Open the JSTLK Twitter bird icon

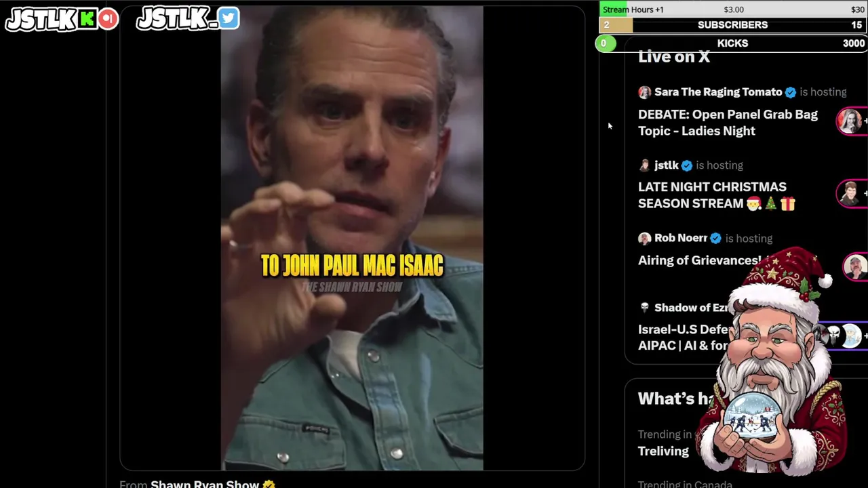(229, 18)
